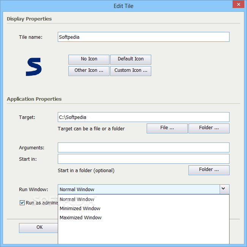Click the Softpedia S tile icon preview
The height and width of the screenshot is (247, 247).
(x=34, y=67)
